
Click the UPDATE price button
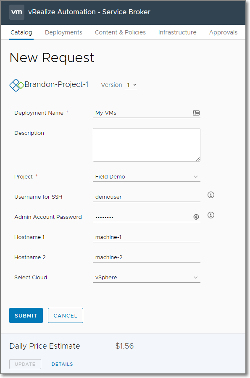tap(25, 364)
